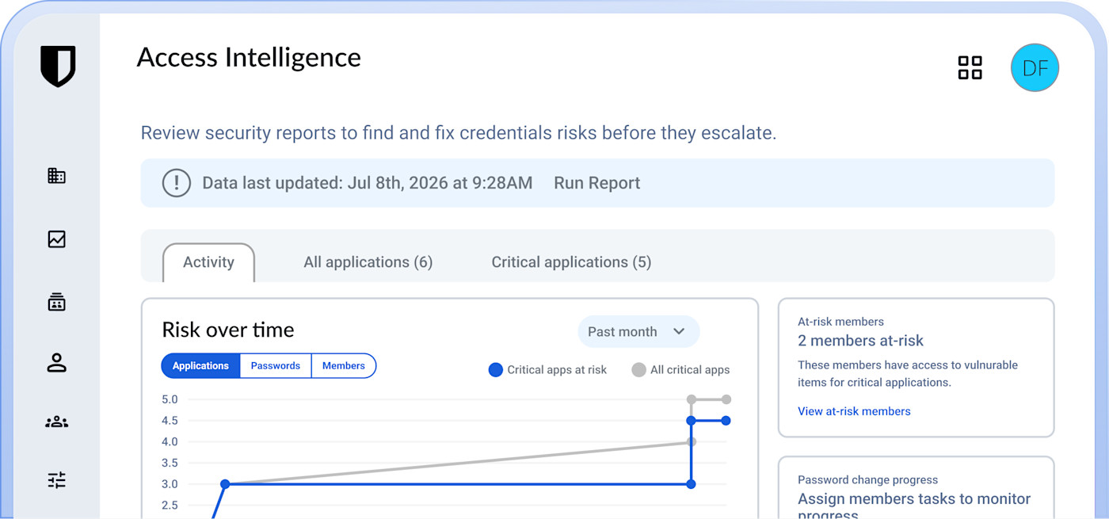
Task: Click the Access Intelligence page title
Action: [x=249, y=57]
